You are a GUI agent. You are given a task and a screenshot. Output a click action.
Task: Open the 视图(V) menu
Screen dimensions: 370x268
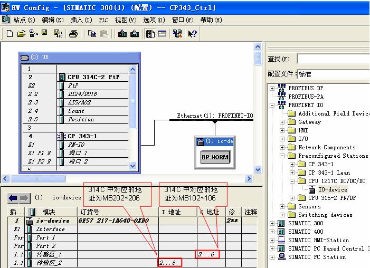(x=126, y=20)
